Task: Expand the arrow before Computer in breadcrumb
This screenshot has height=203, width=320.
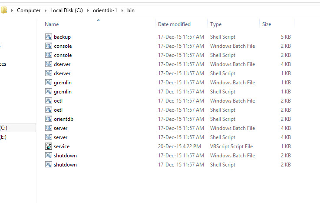Action: click(x=12, y=10)
